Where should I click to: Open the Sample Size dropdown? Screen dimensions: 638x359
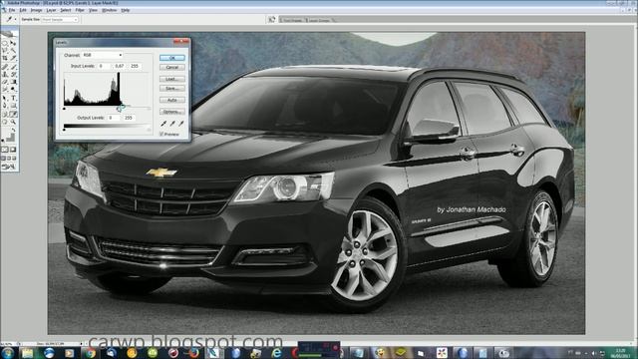click(60, 20)
